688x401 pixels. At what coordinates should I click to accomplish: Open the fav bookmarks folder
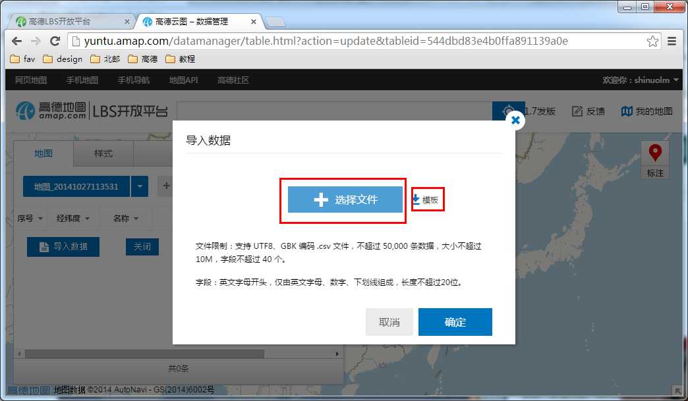click(x=22, y=59)
